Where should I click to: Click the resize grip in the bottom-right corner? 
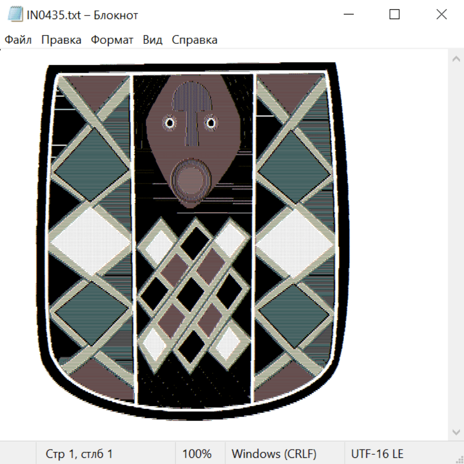click(x=459, y=459)
